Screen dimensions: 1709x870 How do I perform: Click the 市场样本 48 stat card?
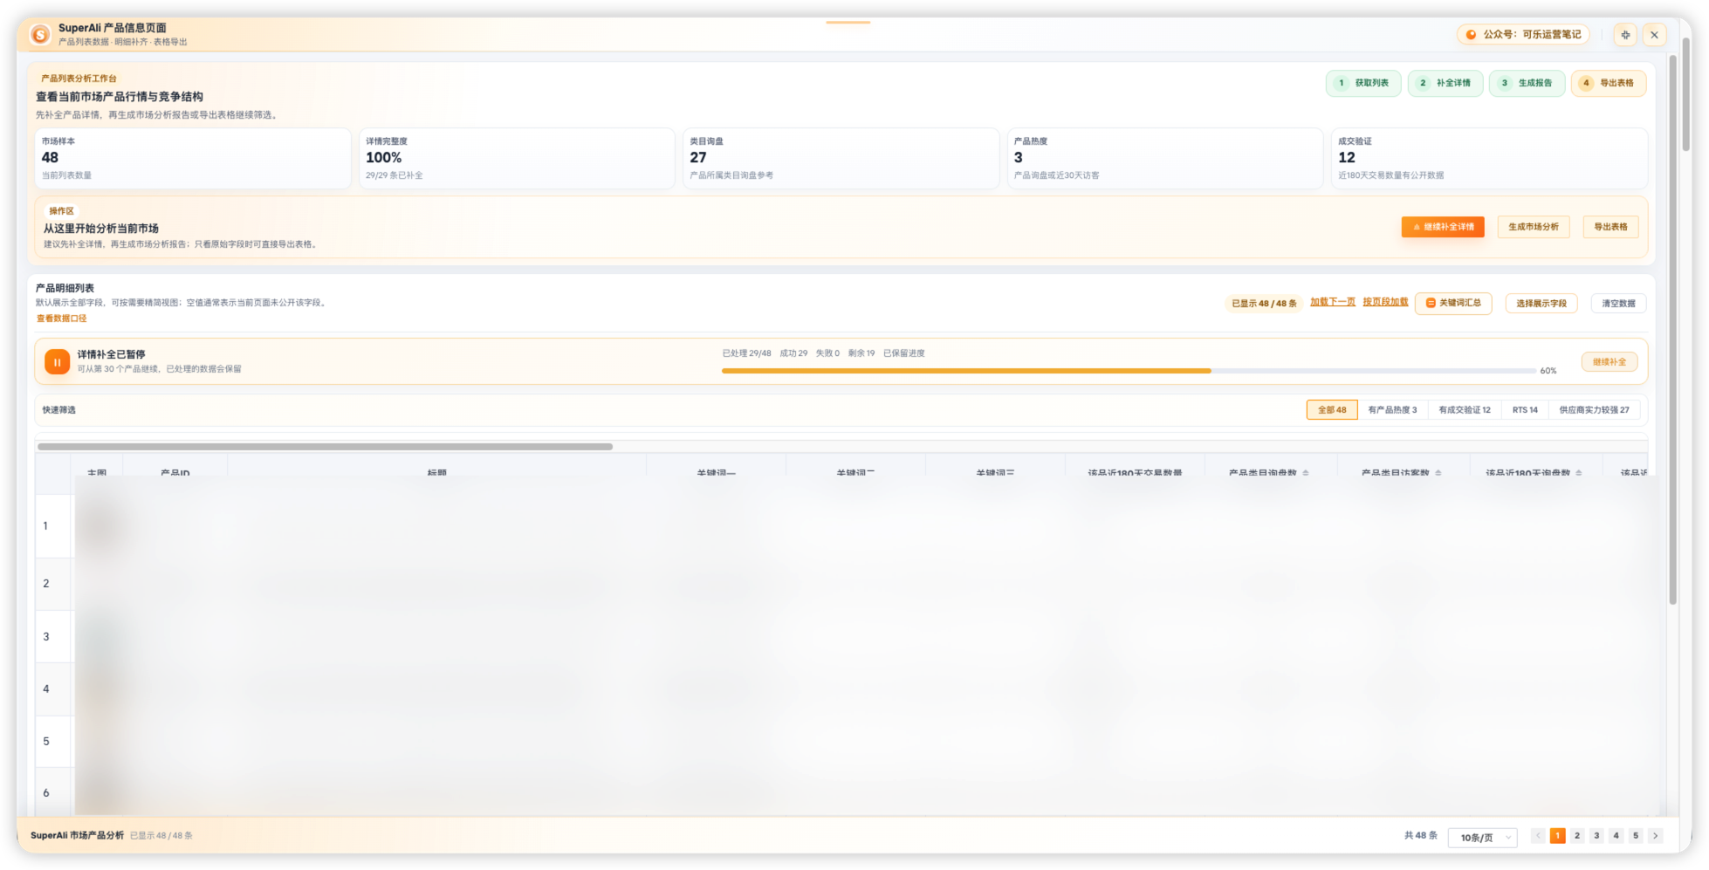coord(192,158)
